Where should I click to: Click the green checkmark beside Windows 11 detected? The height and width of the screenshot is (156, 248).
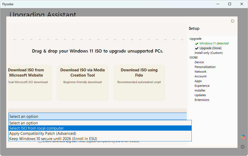[197, 43]
